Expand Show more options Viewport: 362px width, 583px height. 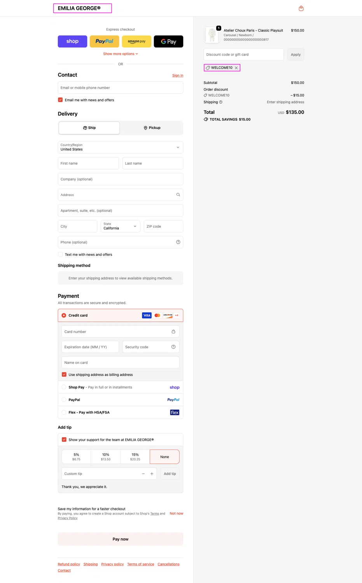coord(121,54)
